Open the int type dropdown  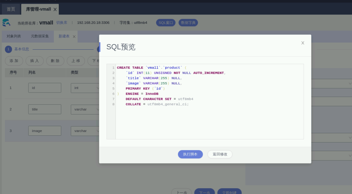[85, 88]
